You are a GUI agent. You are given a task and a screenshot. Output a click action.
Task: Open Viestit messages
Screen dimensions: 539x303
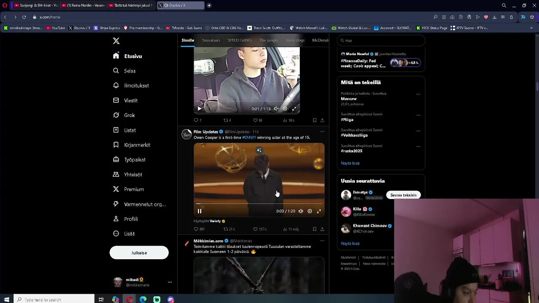tap(125, 101)
